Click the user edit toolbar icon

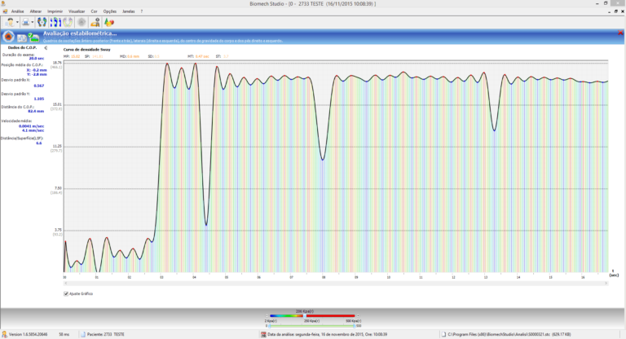(x=96, y=22)
